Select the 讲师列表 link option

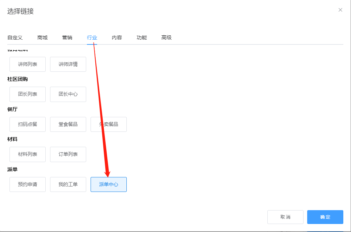click(x=27, y=64)
